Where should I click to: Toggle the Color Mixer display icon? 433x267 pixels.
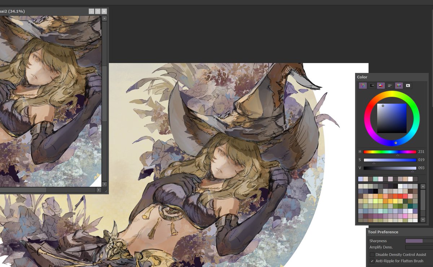pyautogui.click(x=390, y=86)
